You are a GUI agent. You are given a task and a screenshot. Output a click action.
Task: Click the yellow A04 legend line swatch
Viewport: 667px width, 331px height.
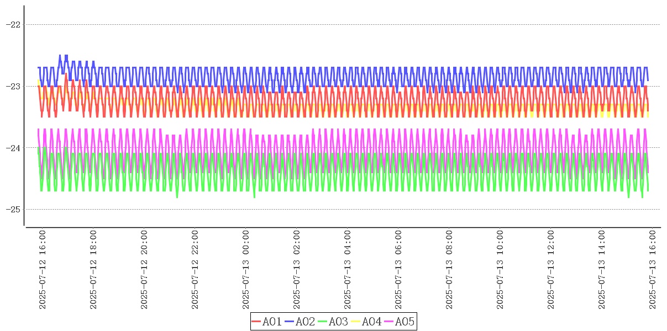[356, 322]
